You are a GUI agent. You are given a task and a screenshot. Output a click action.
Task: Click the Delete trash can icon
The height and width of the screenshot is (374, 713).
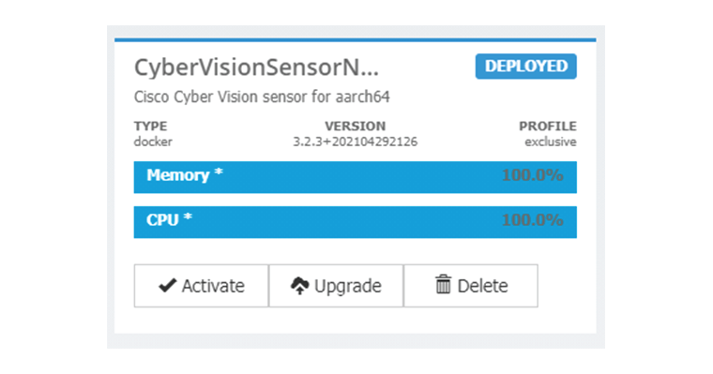tap(444, 284)
